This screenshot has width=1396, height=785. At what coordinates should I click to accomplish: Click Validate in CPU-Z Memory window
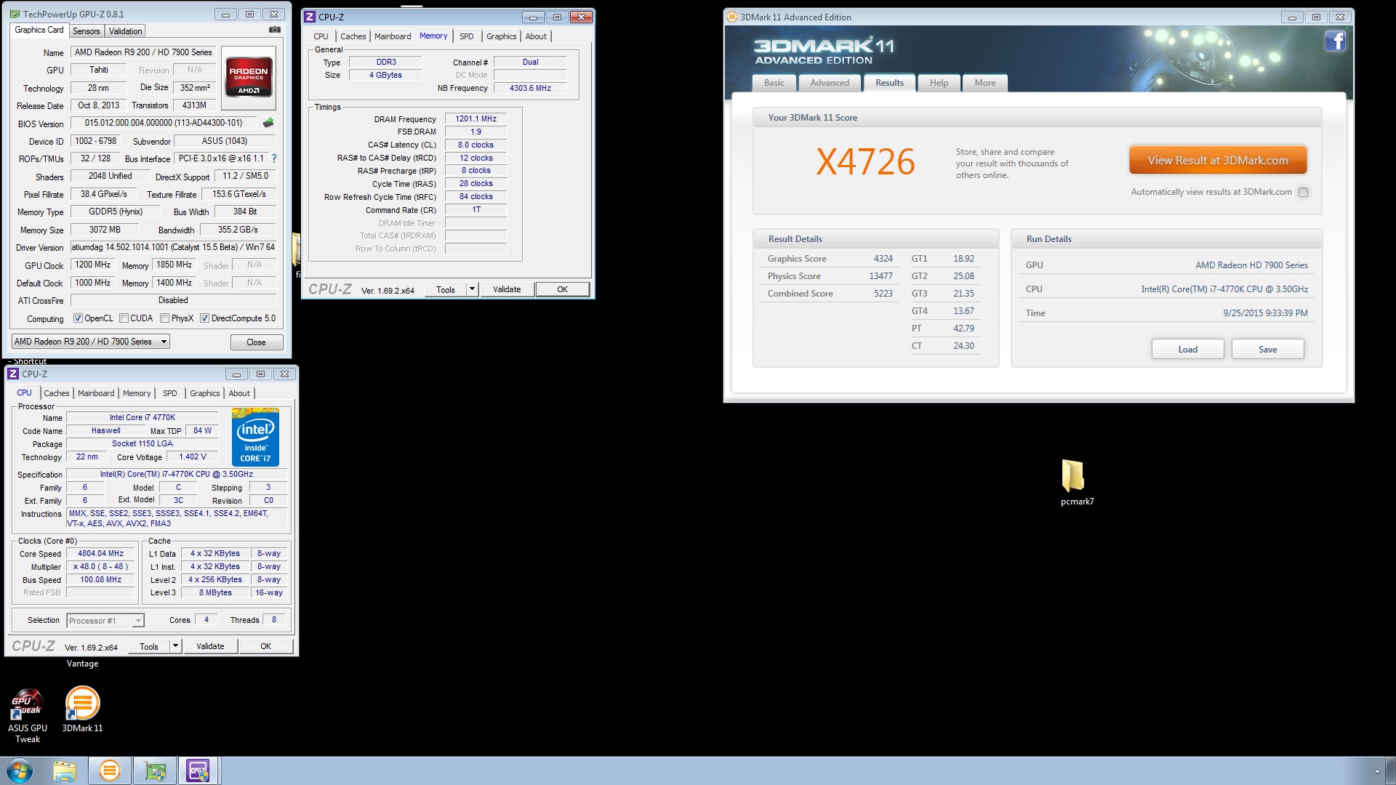click(x=507, y=289)
